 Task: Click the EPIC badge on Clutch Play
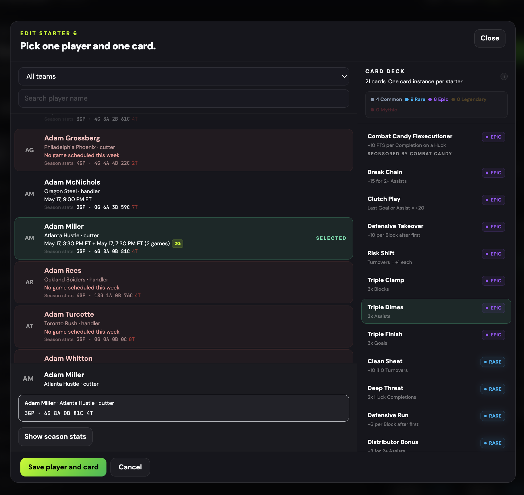click(493, 200)
